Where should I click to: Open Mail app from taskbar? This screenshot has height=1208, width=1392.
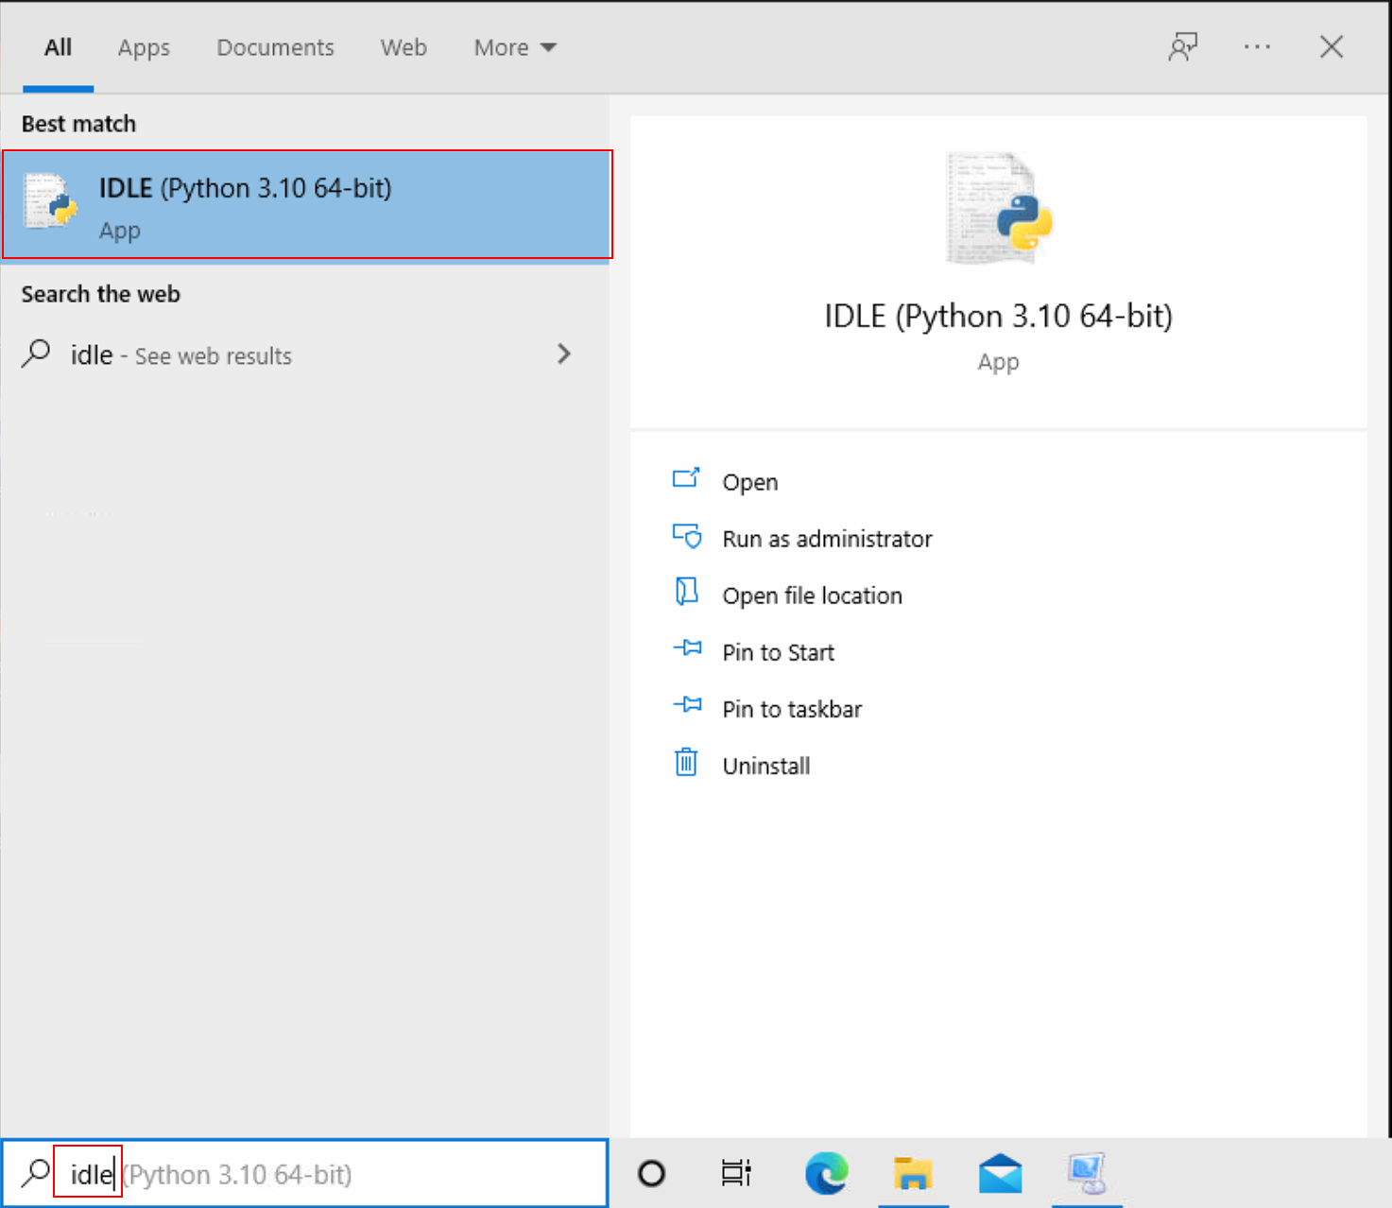pyautogui.click(x=1000, y=1173)
